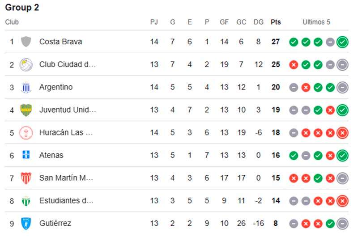Open the Argentino team name link
Screen dimensions: 358x237
click(x=56, y=87)
